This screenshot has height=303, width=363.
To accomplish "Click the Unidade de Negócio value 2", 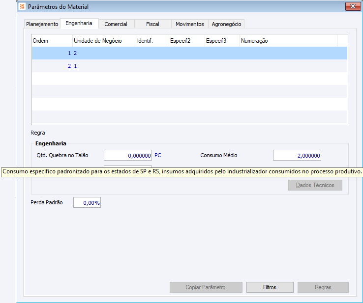I will (x=75, y=53).
